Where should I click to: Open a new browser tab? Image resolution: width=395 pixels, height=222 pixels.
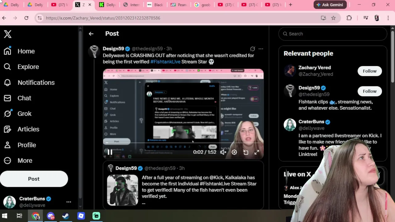coord(290,5)
